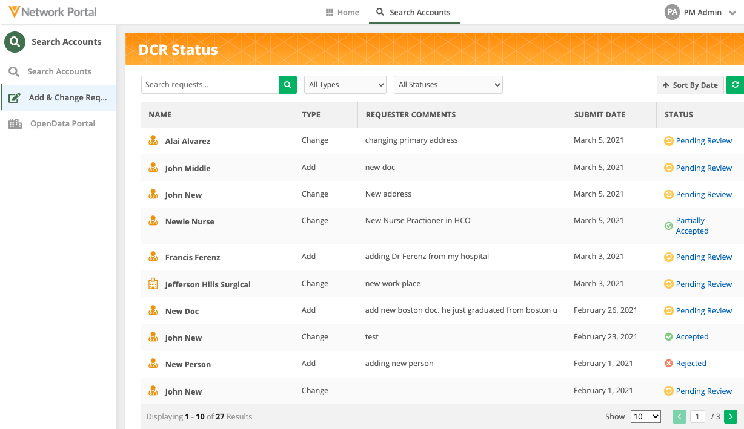Click the green refresh icon button
The width and height of the screenshot is (744, 429).
pyautogui.click(x=736, y=85)
